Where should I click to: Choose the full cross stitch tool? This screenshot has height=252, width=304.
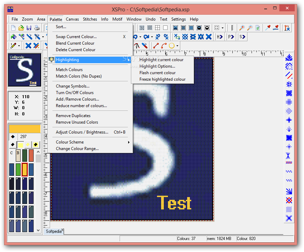[x=28, y=46]
